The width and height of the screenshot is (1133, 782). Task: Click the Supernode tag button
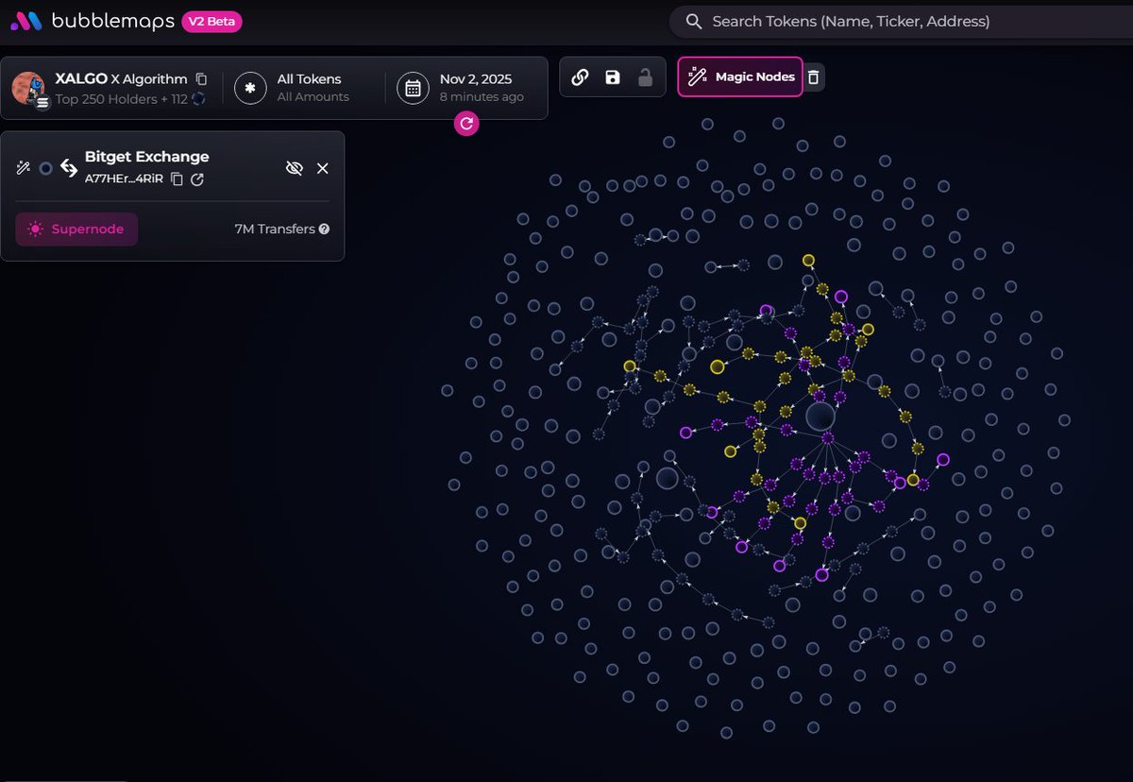tap(76, 229)
